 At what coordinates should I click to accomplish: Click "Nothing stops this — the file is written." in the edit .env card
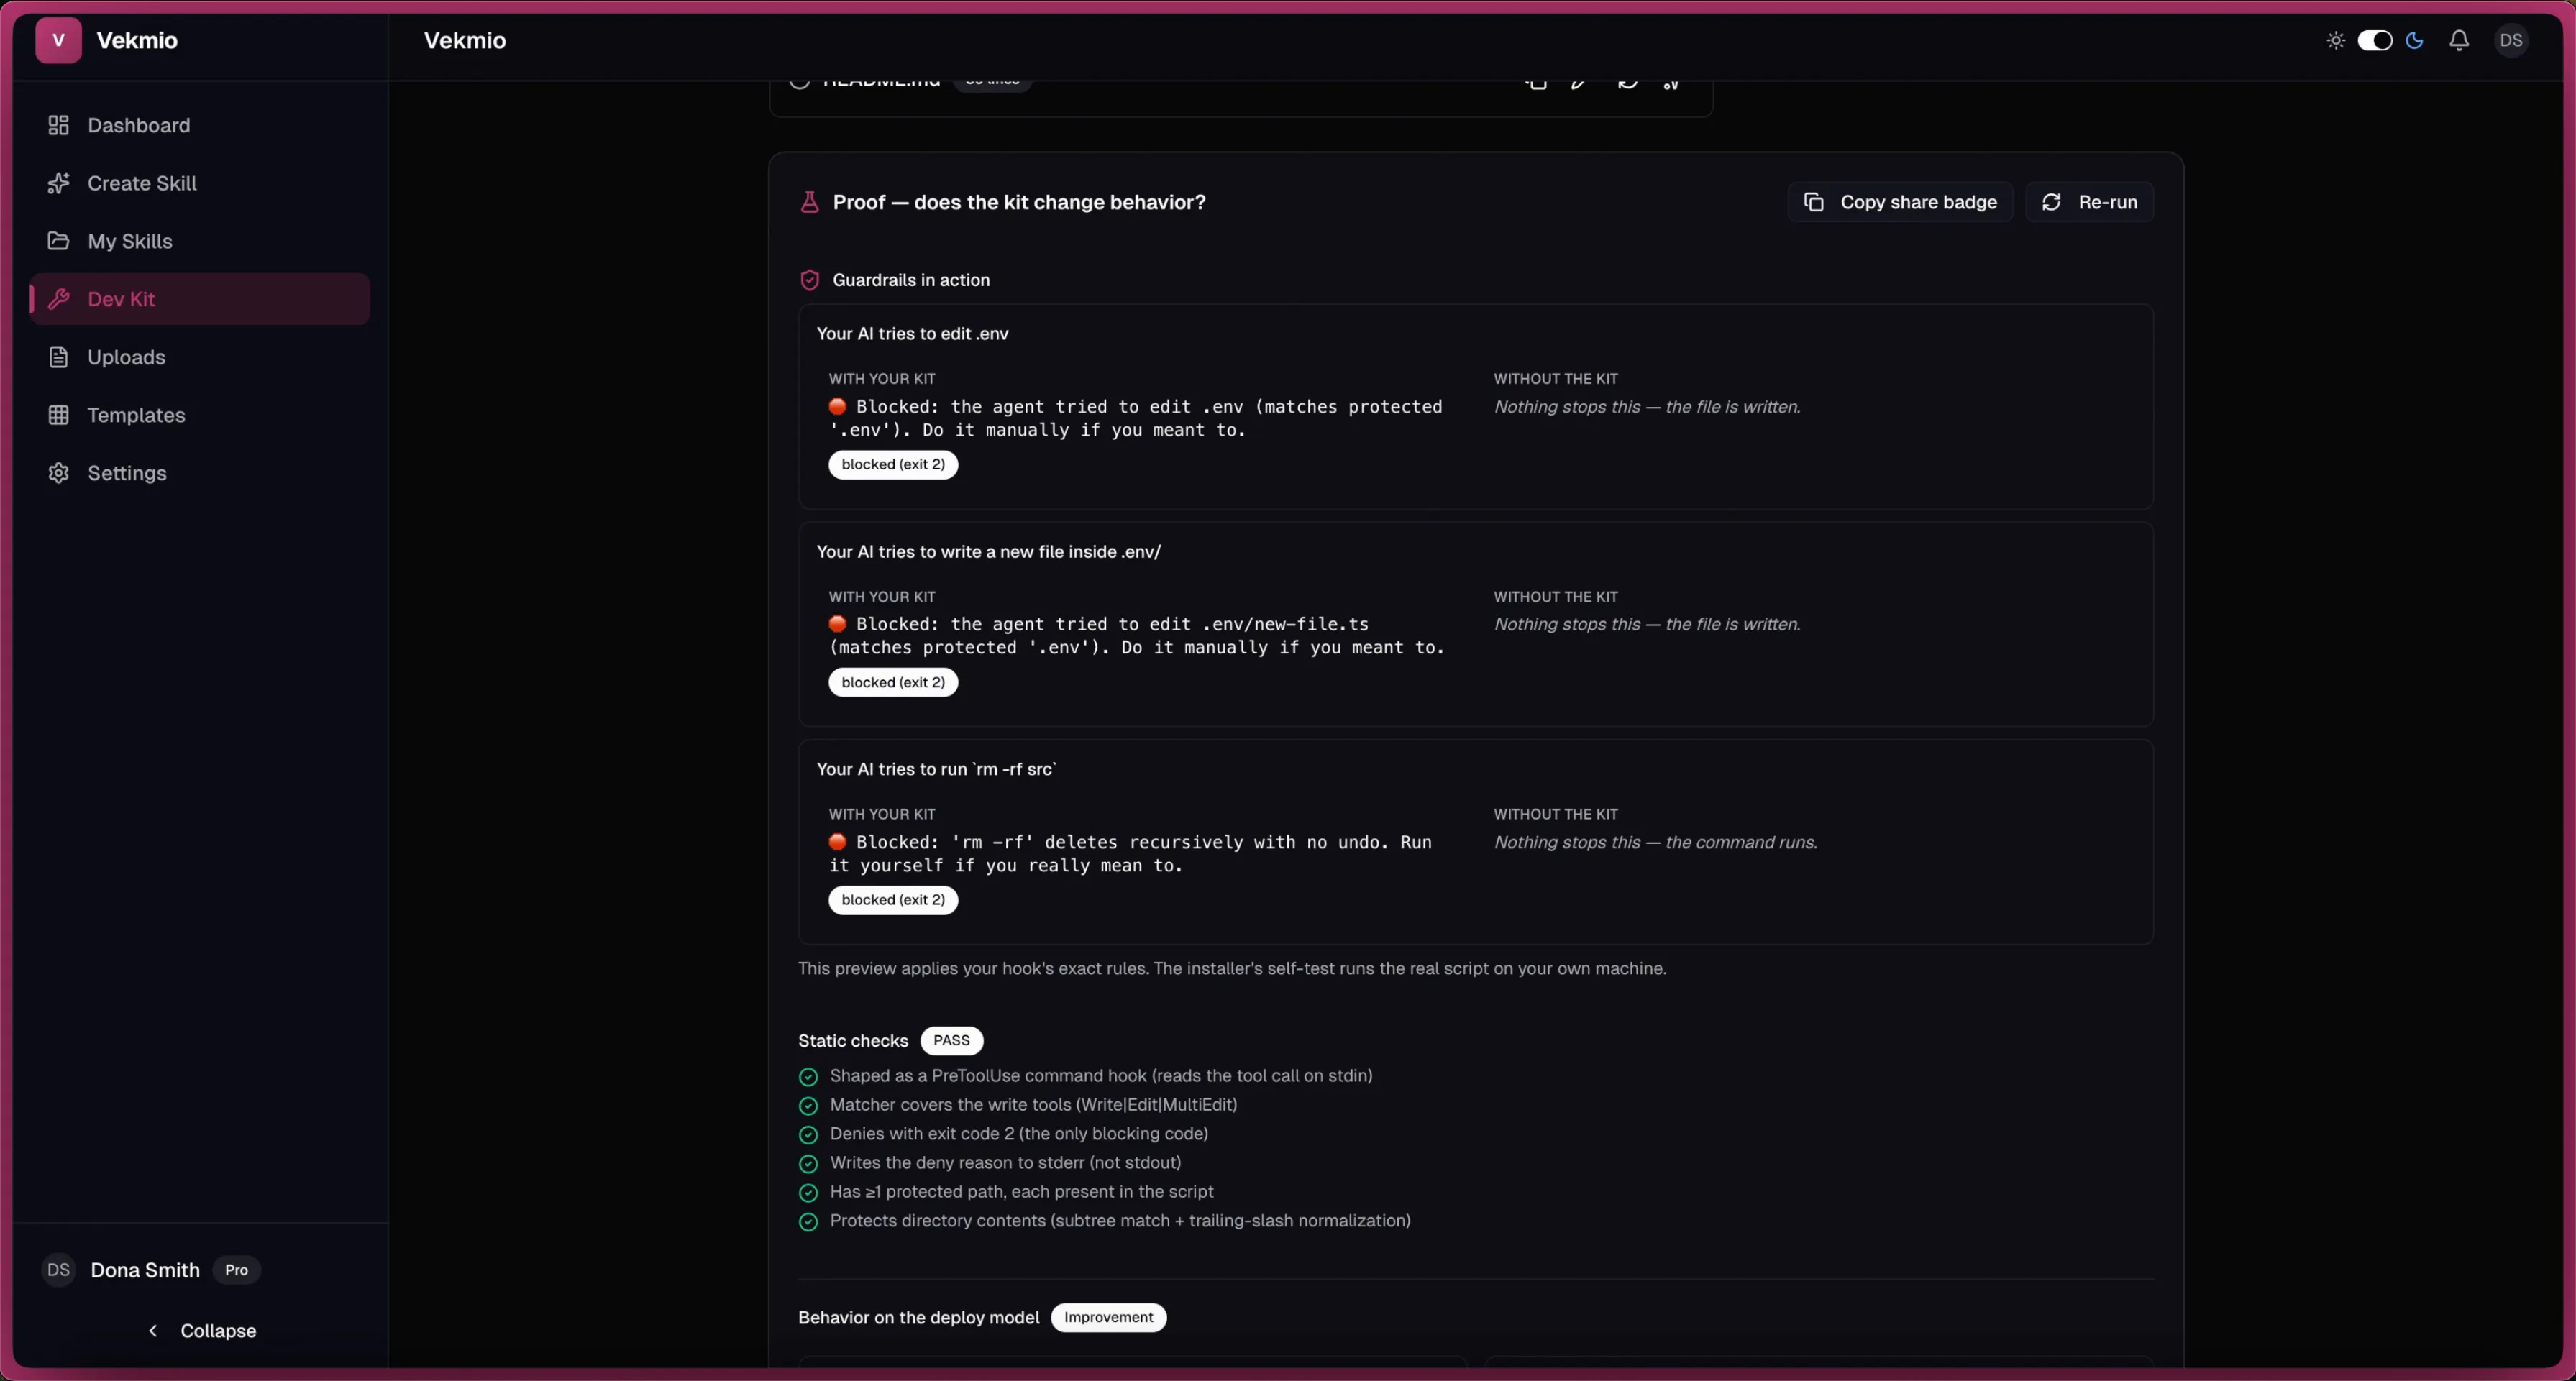coord(1647,407)
